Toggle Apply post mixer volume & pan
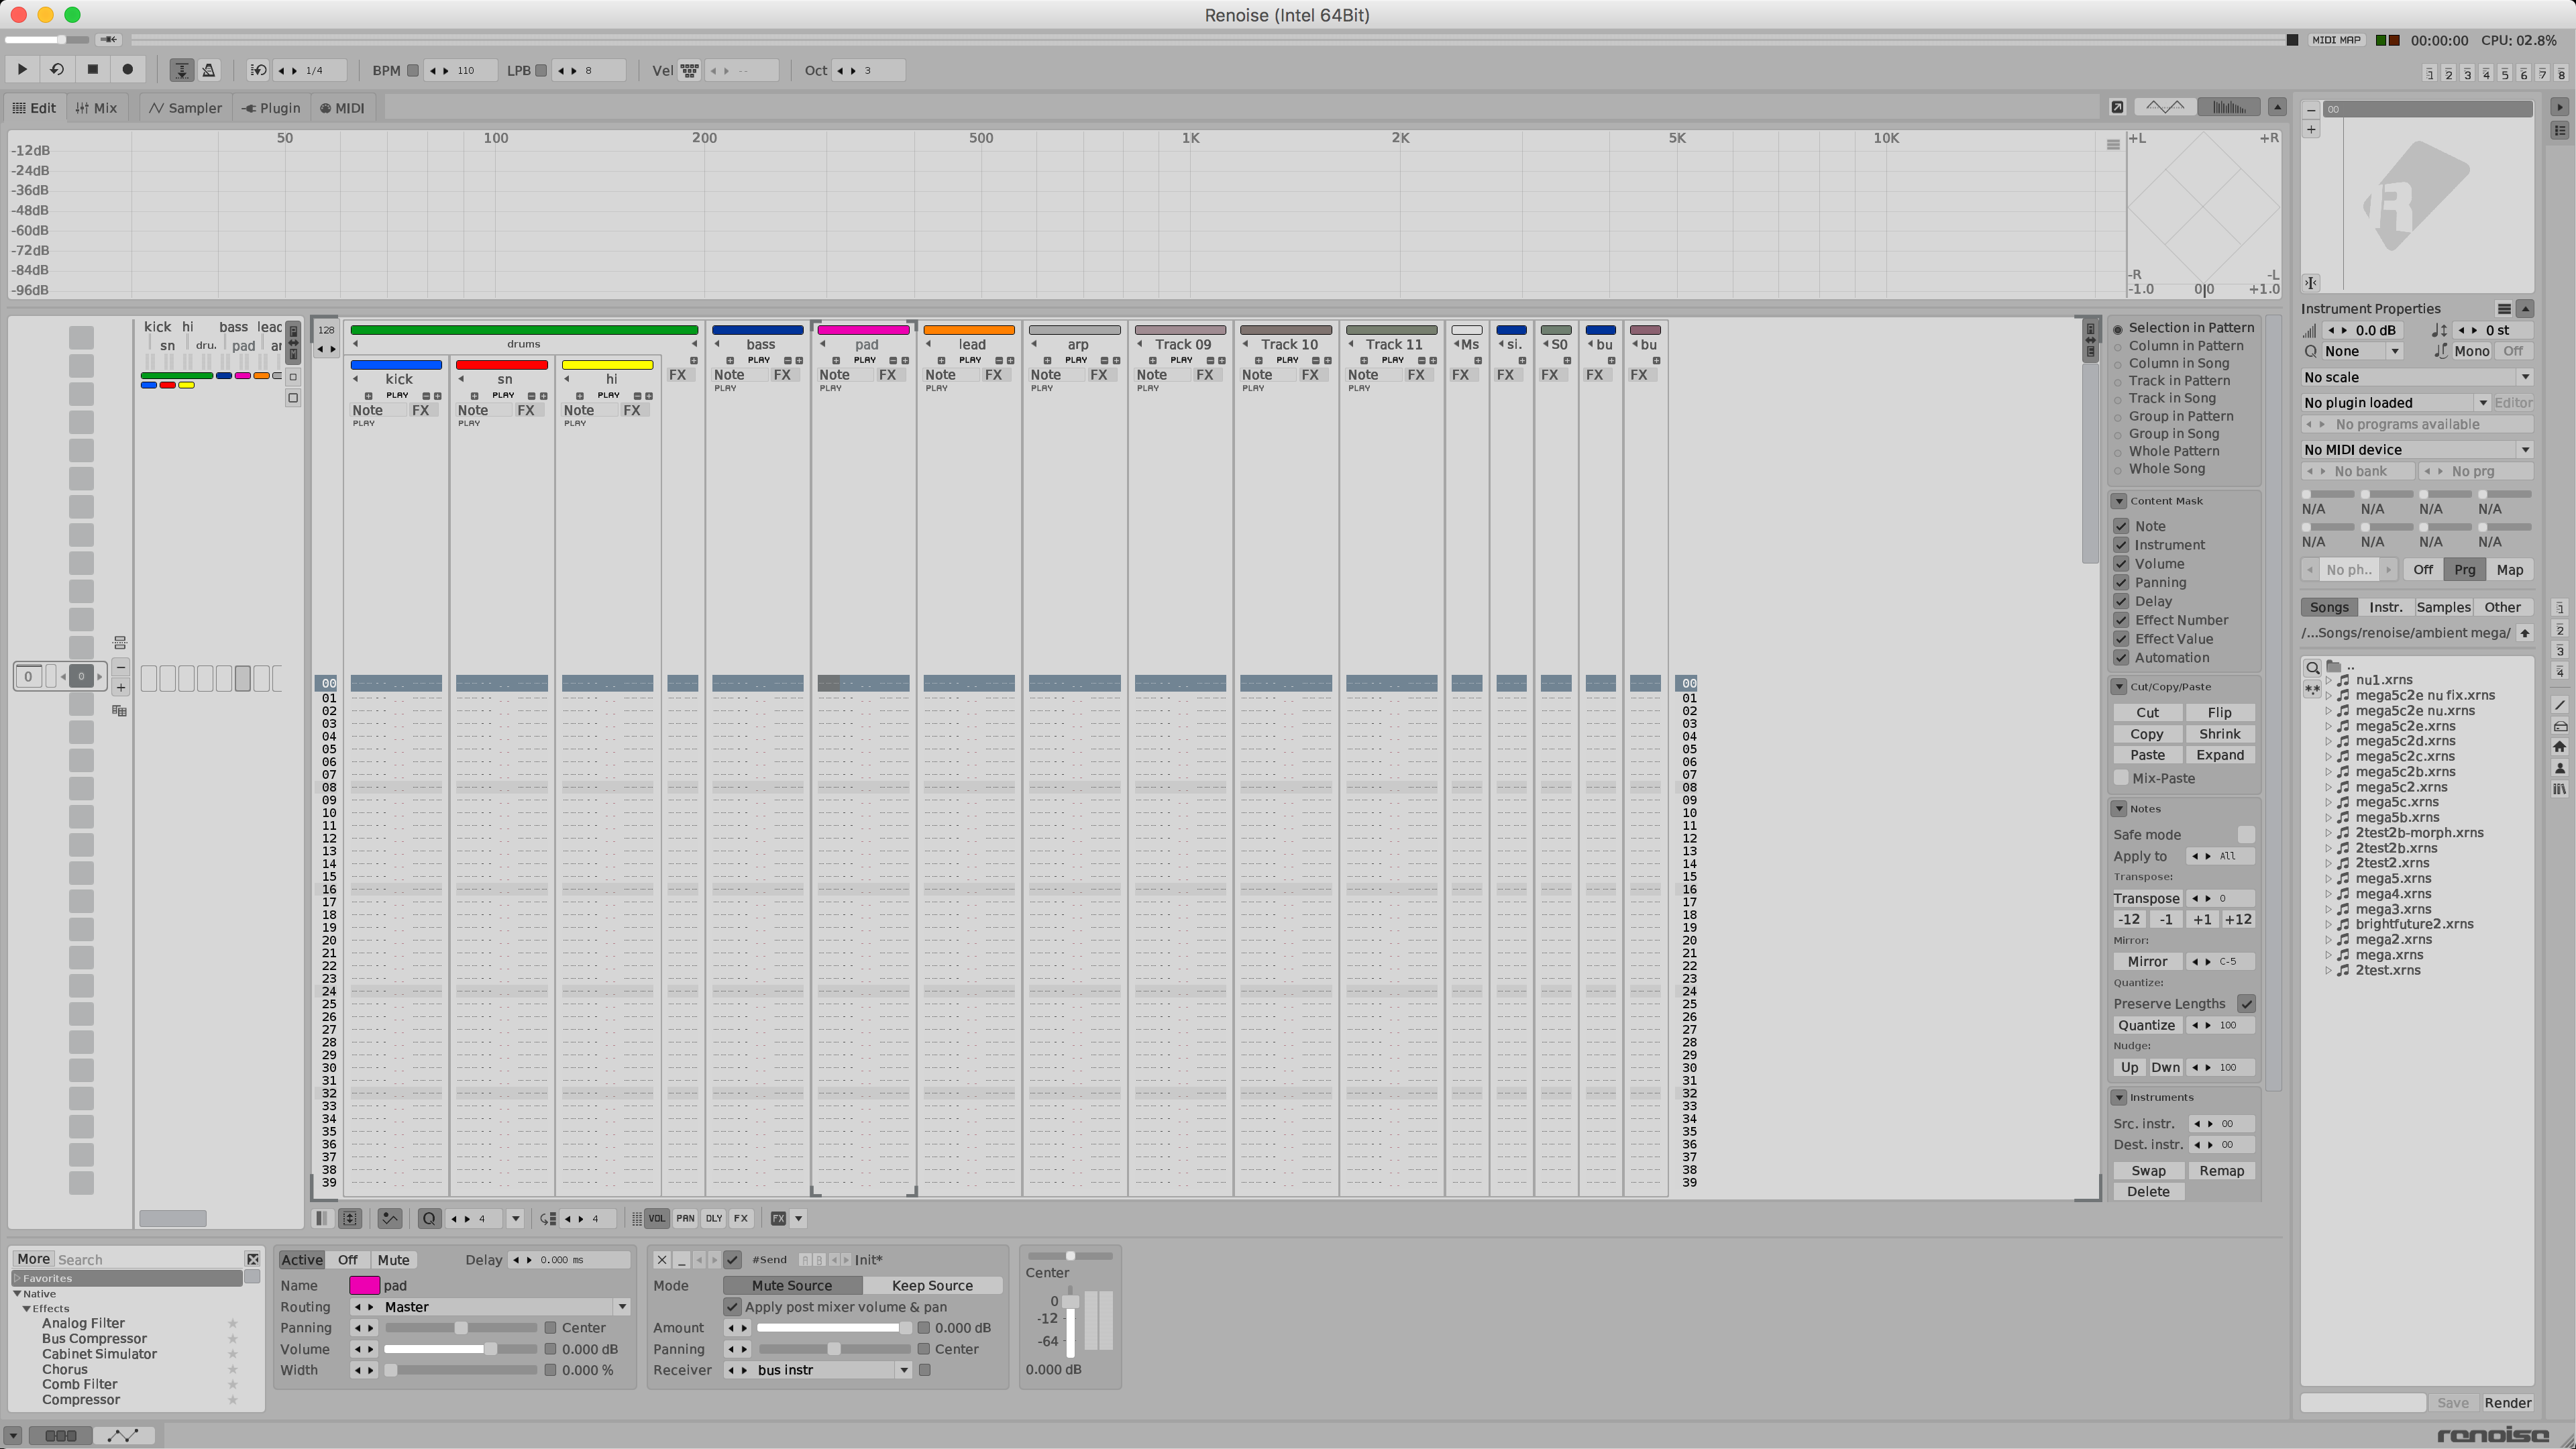This screenshot has width=2576, height=1449. point(733,1307)
